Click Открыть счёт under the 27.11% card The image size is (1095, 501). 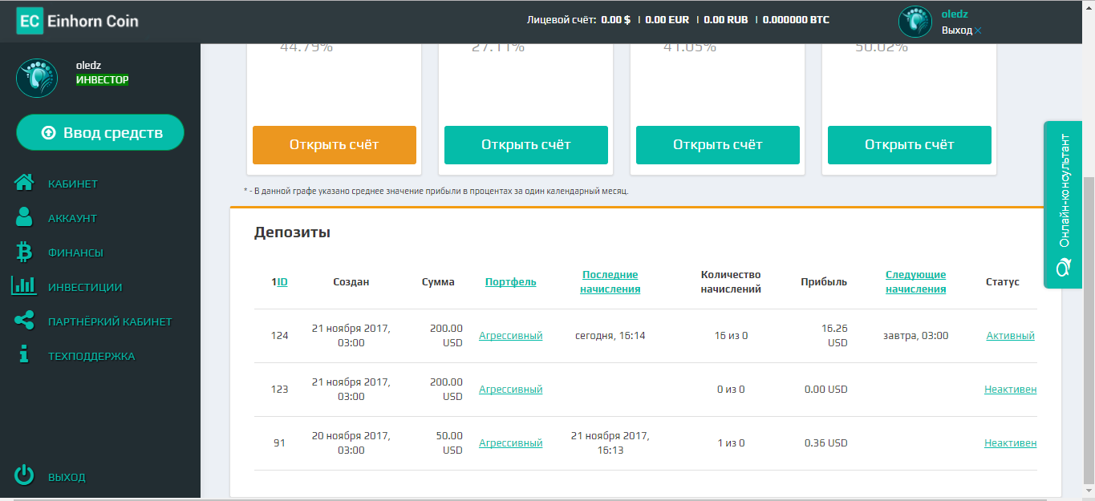pos(526,145)
